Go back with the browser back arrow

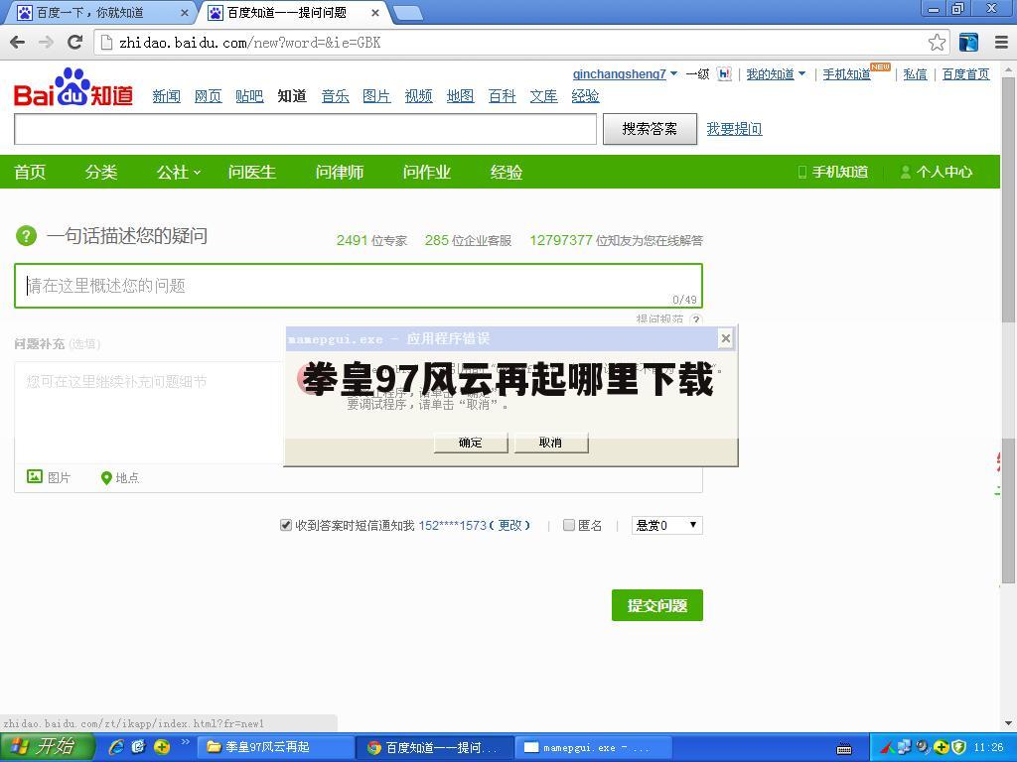click(x=18, y=43)
